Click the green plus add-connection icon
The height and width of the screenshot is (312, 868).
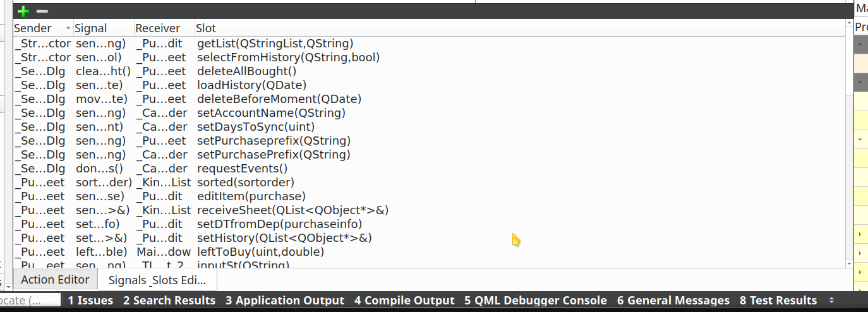[23, 11]
